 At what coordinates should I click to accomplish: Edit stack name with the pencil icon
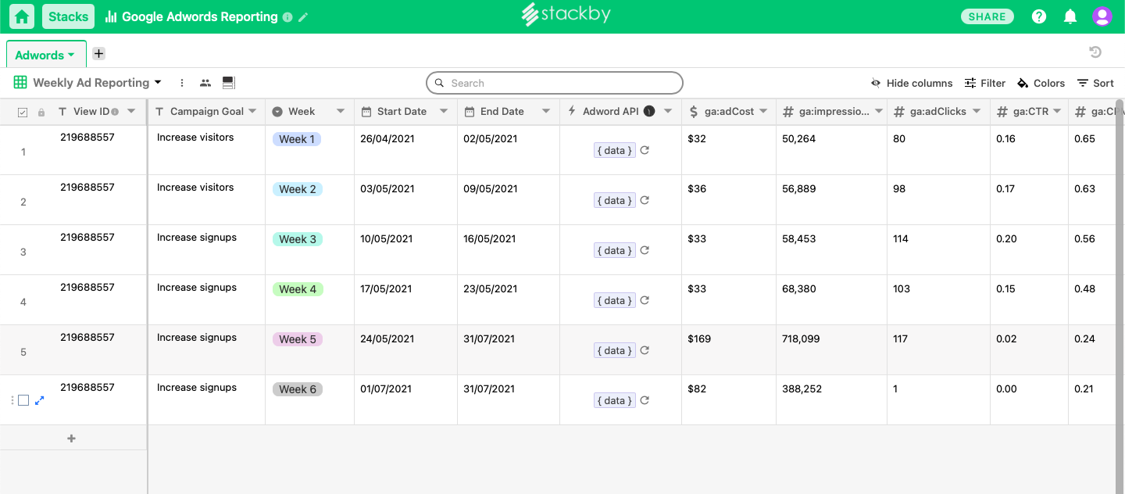click(x=303, y=17)
